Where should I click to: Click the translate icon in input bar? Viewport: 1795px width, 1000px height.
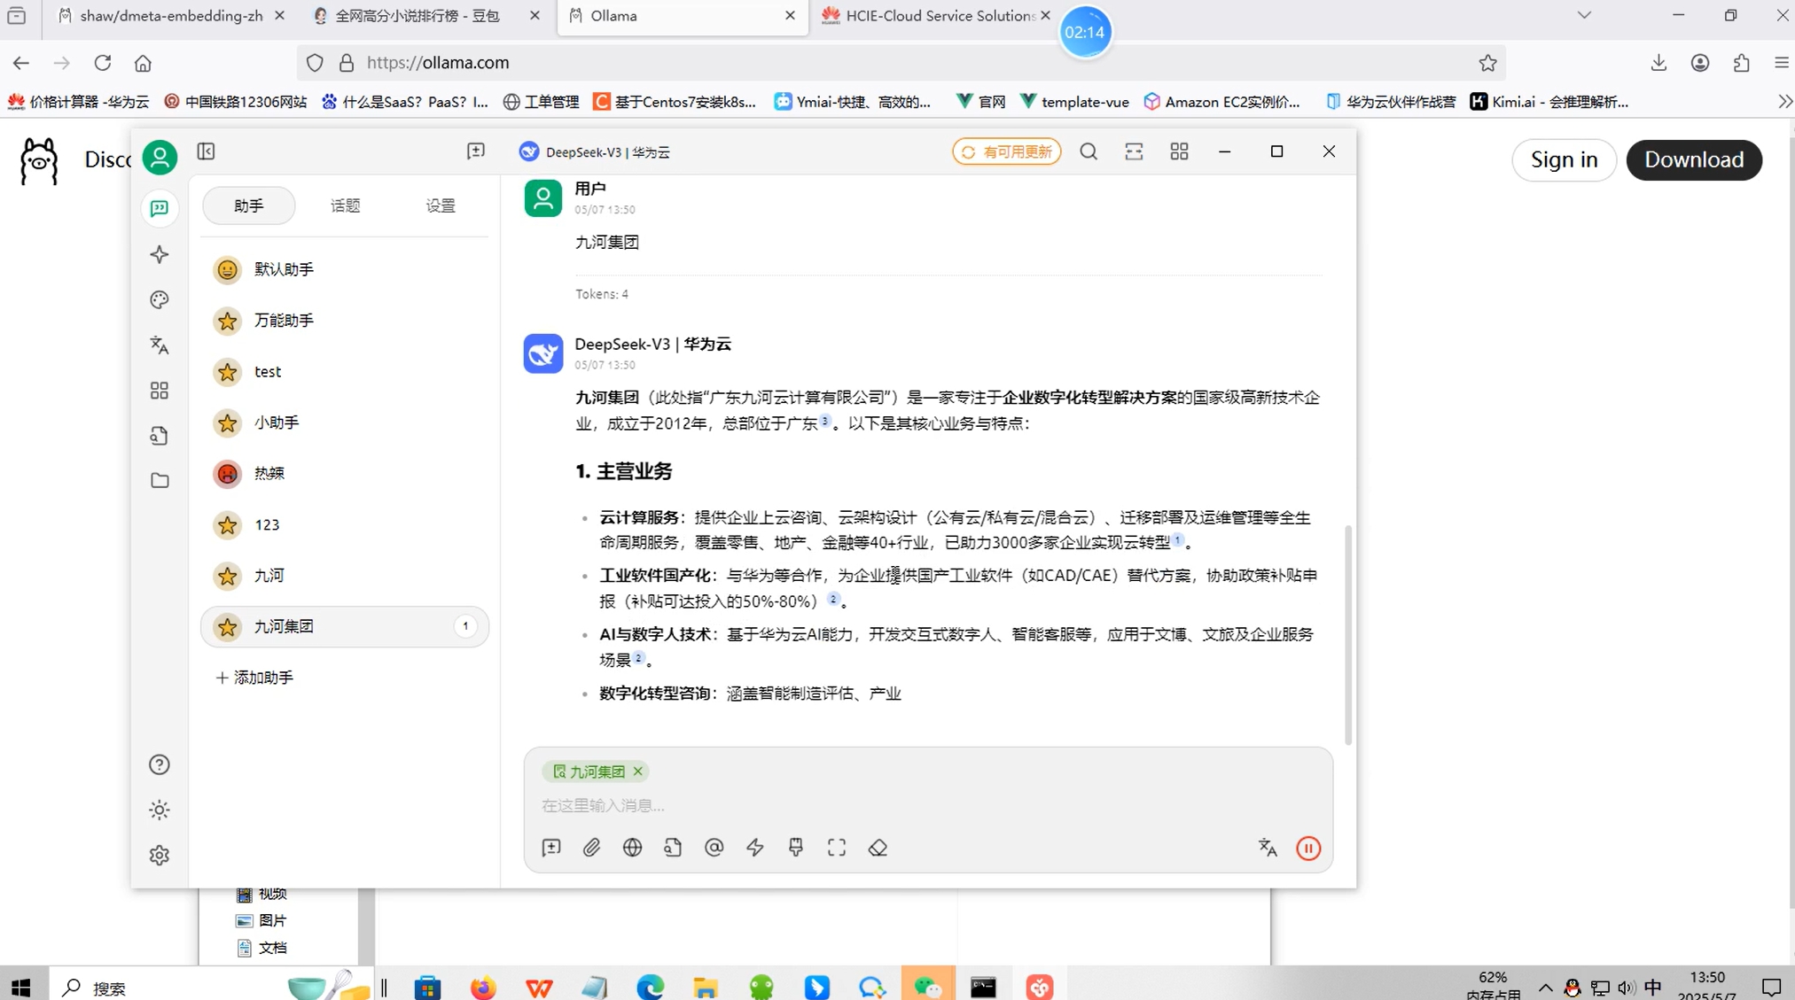click(1268, 848)
